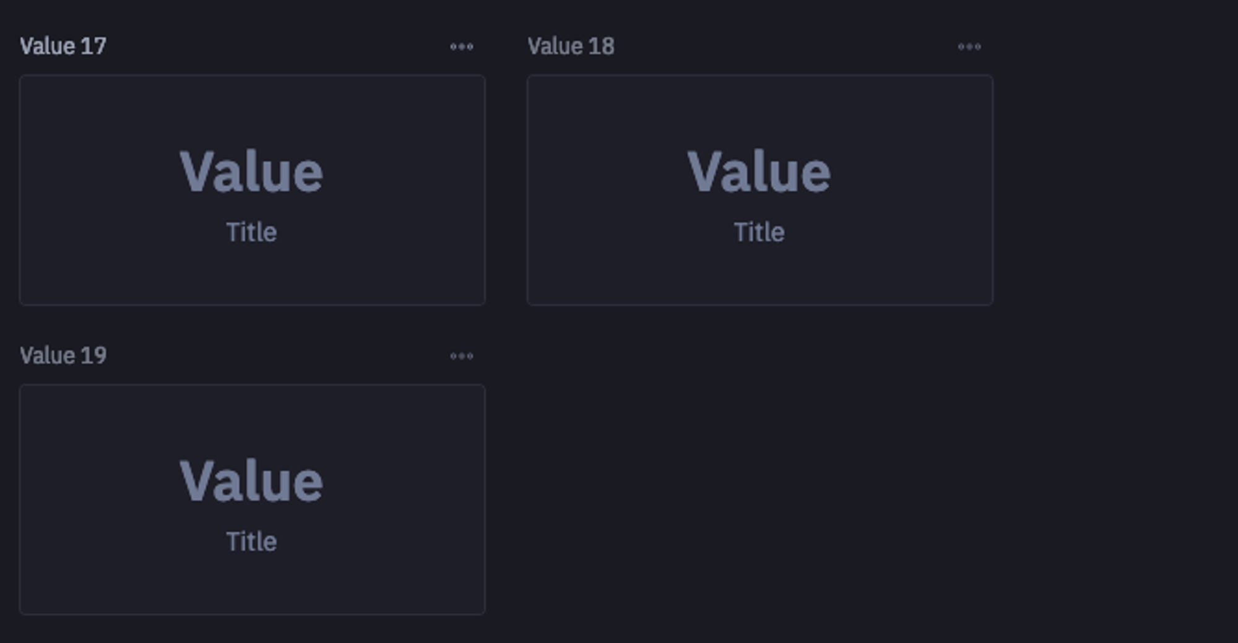1238x643 pixels.
Task: Select the Value 18 card
Action: [x=760, y=190]
